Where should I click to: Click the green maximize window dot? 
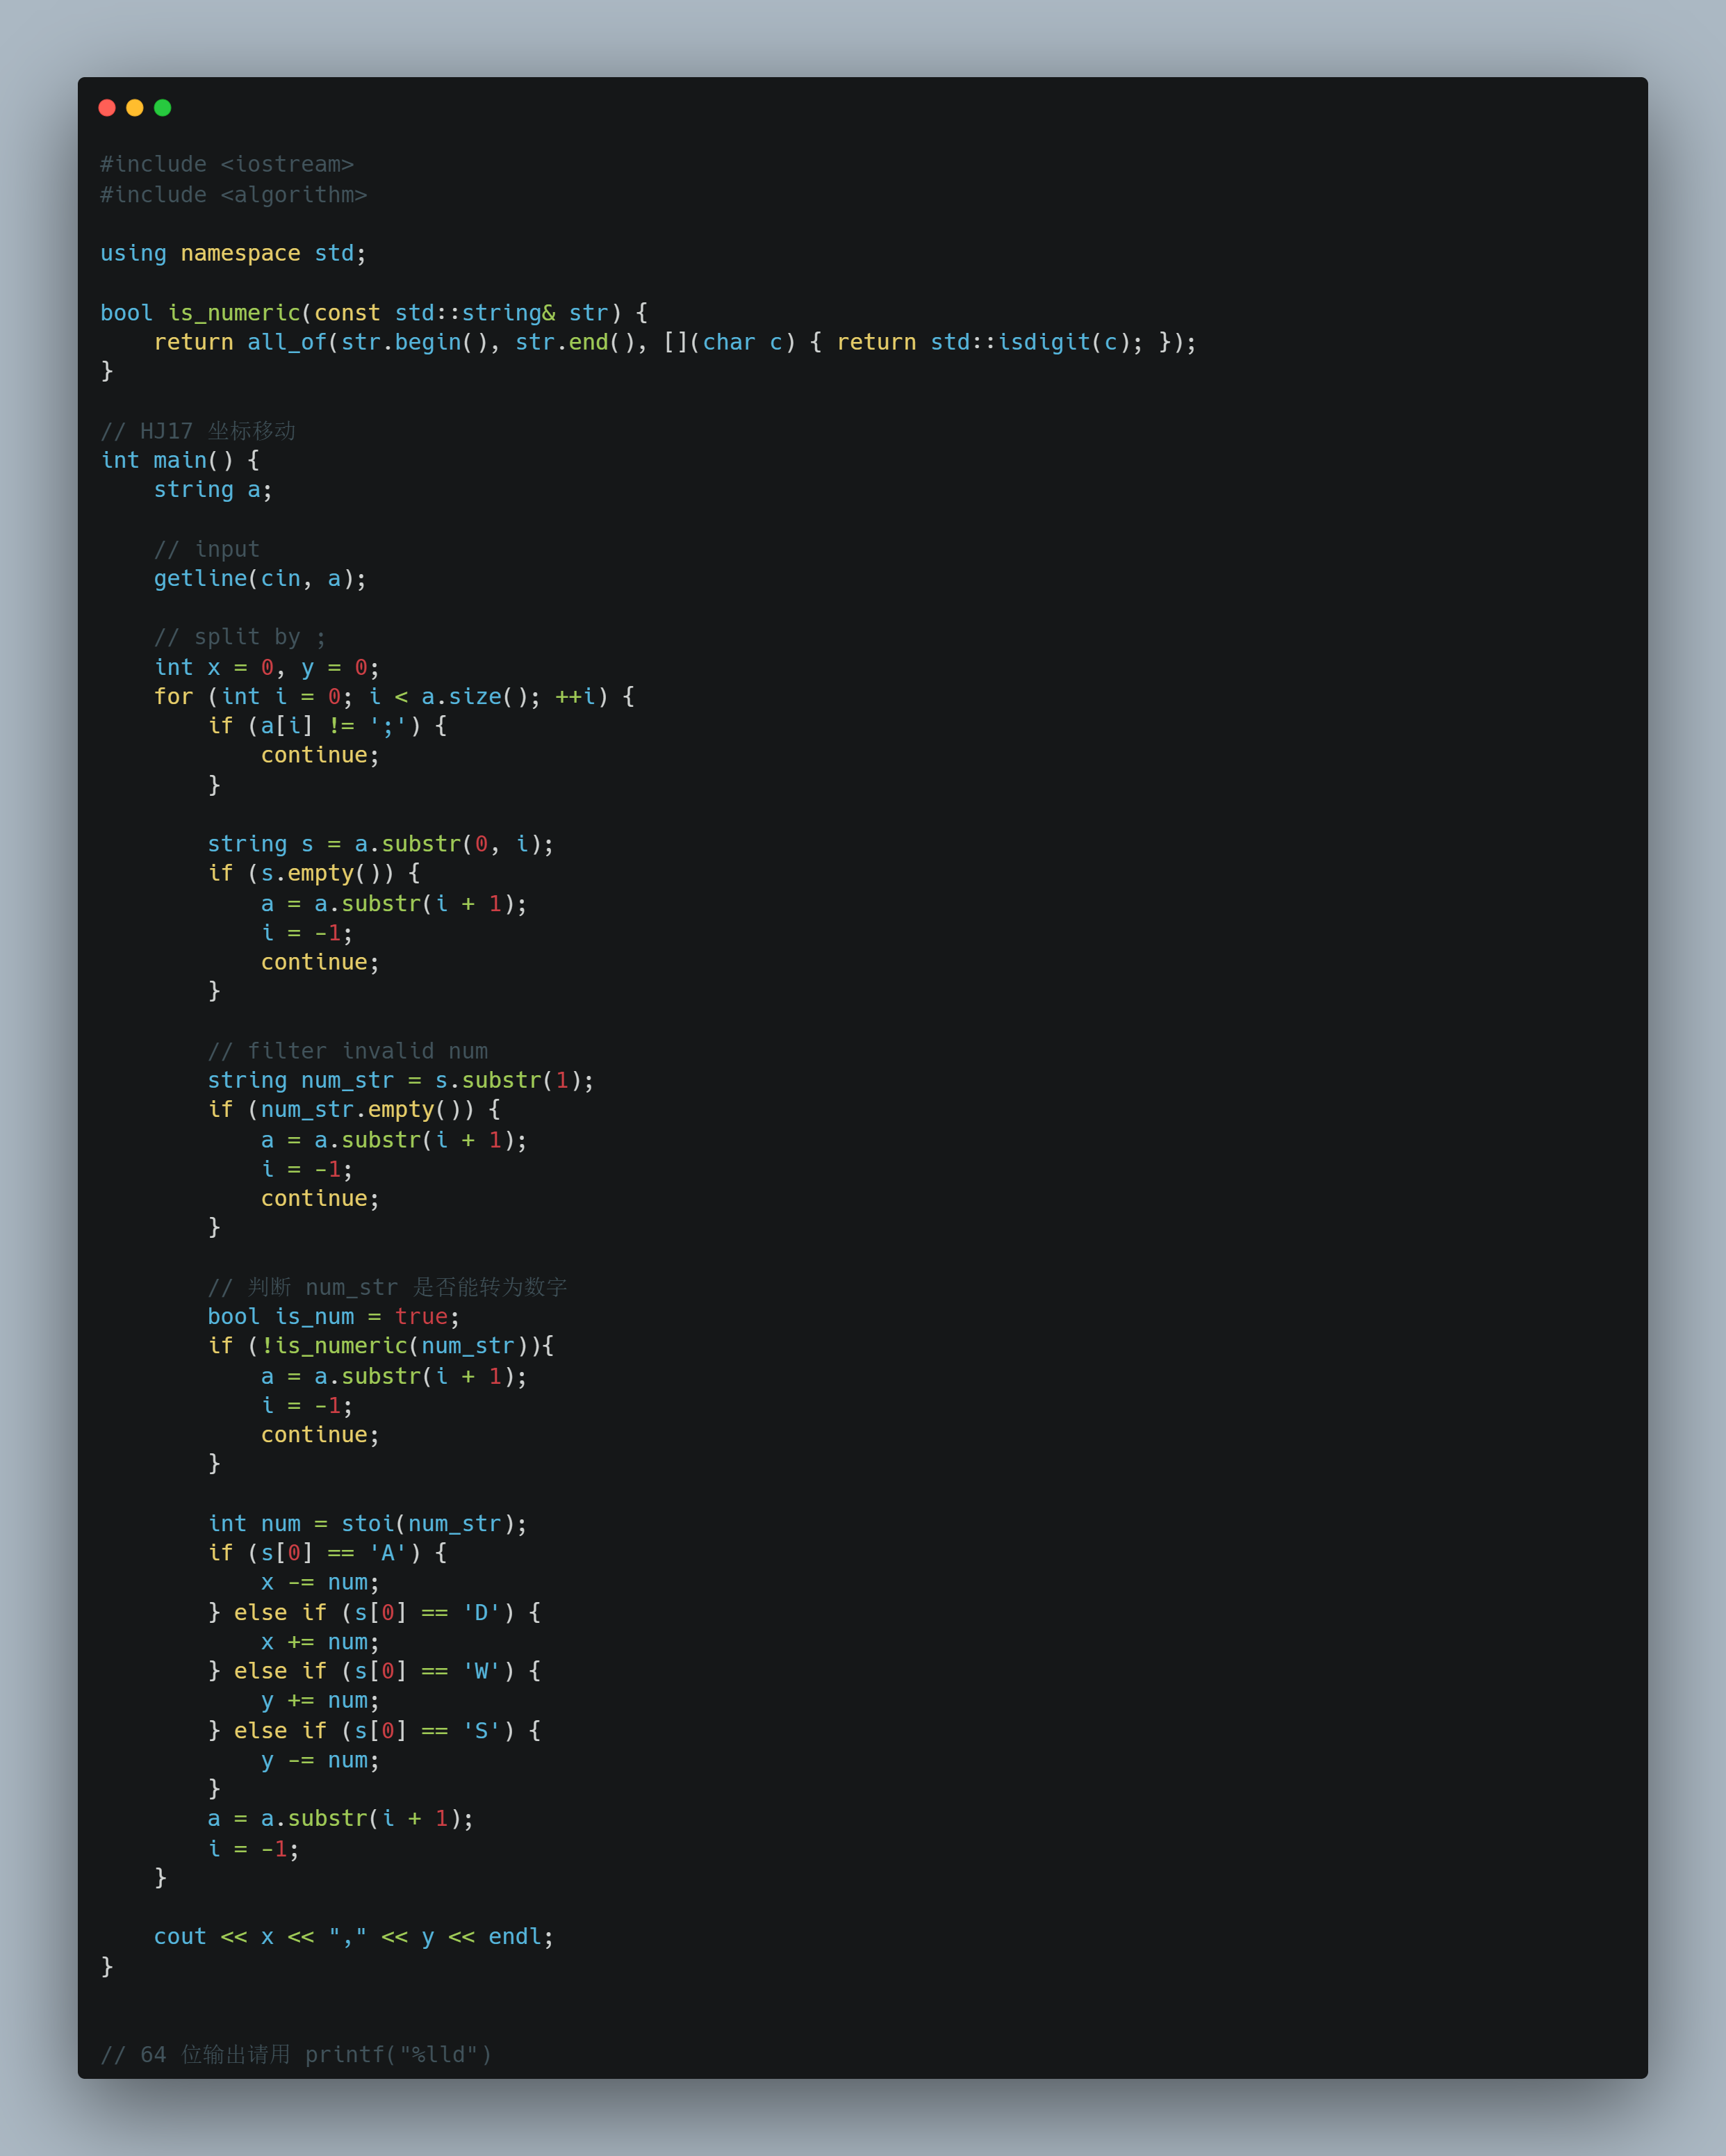163,108
